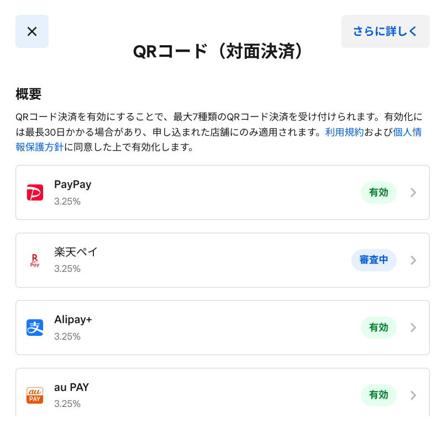
Task: Click the 有効 badge on Alipay+ row
Action: point(378,328)
